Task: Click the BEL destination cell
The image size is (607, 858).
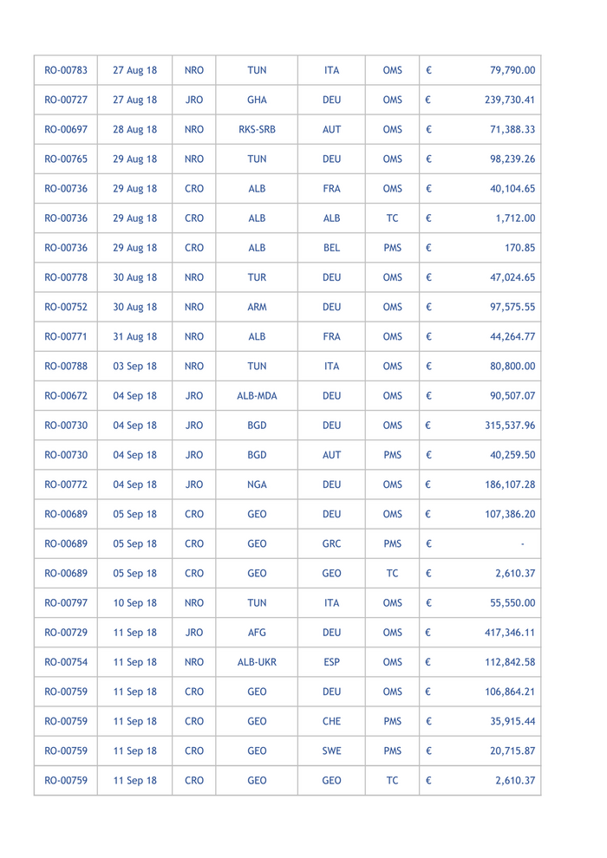Action: 331,248
